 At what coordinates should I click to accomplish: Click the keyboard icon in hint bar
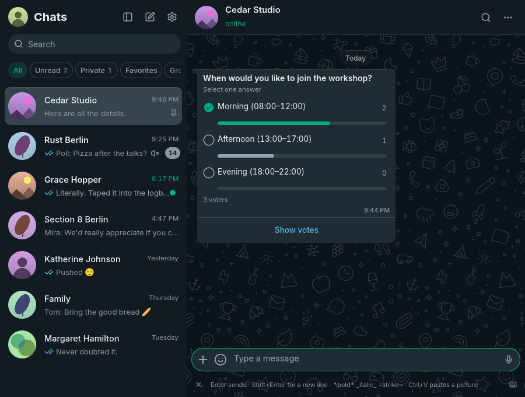click(x=513, y=385)
